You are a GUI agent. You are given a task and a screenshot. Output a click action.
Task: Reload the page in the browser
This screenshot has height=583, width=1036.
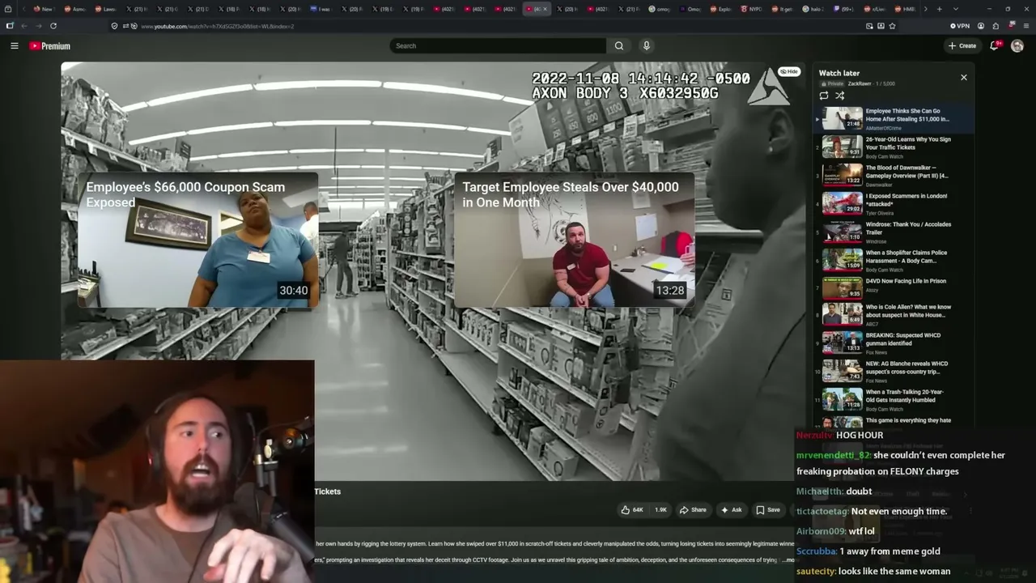[53, 26]
